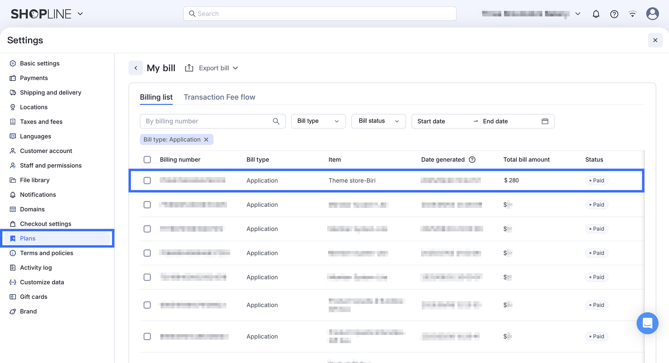Screen dimensions: 669x363
Task: Switch to the Transaction Fee flow tab
Action: click(x=219, y=97)
